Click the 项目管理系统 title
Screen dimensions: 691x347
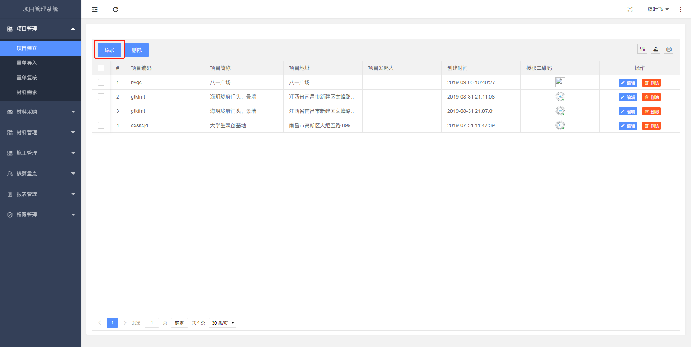40,9
